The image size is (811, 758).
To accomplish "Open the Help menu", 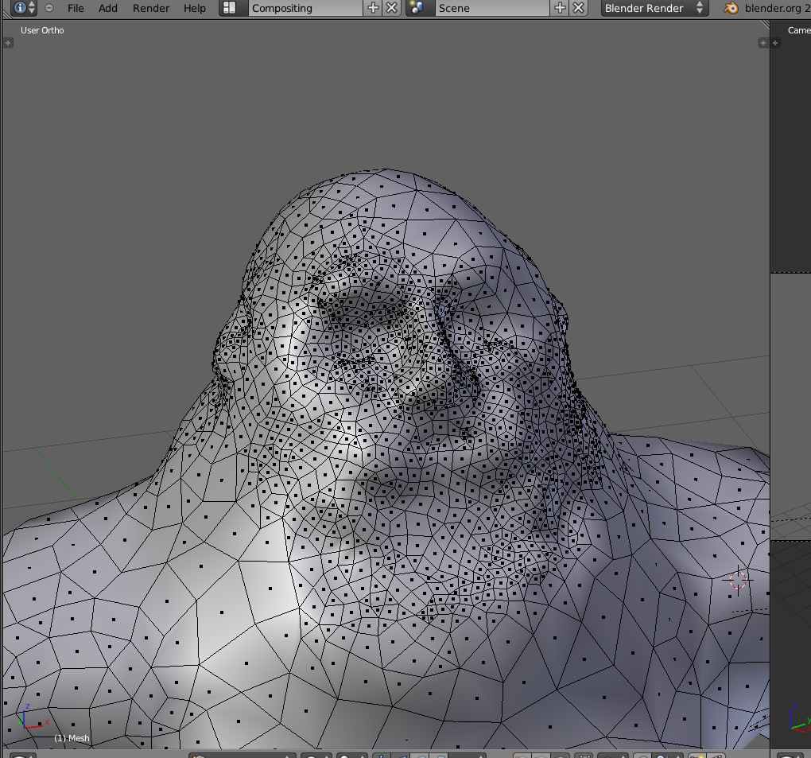I will coord(194,8).
